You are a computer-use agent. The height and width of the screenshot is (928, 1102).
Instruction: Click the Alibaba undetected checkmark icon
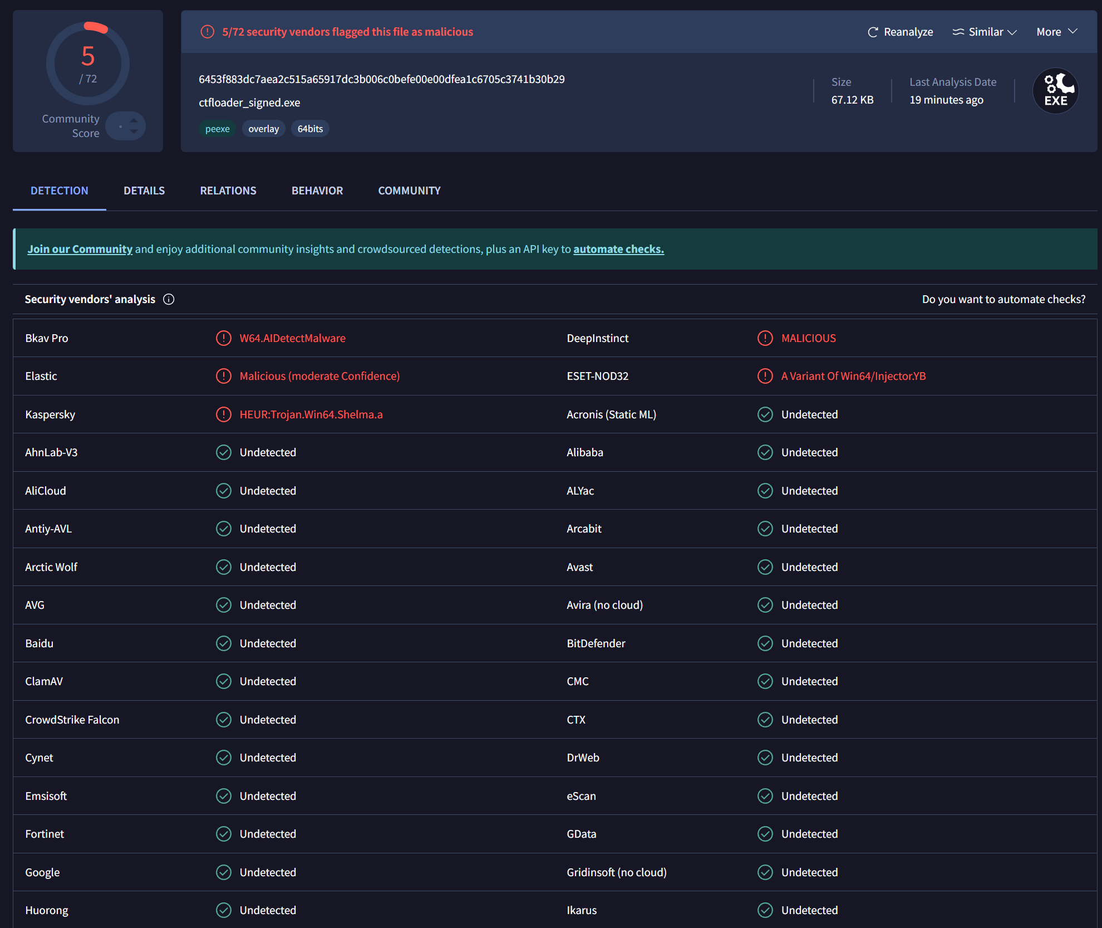pos(765,452)
